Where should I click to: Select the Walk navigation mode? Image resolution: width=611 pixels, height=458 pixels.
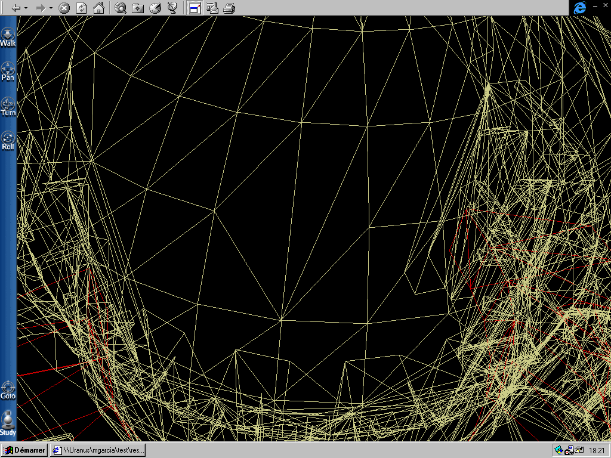[8, 38]
